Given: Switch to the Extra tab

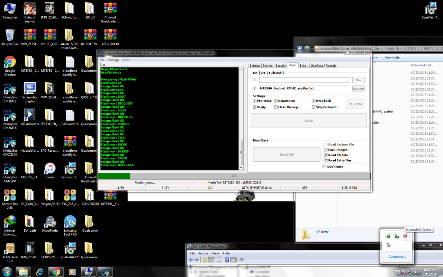Looking at the screenshot, I should pos(303,65).
